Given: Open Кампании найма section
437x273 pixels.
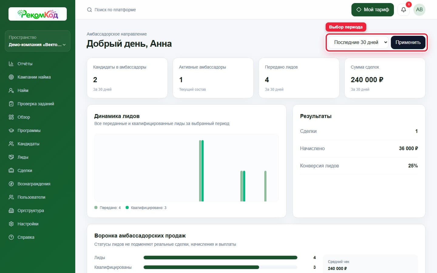Looking at the screenshot, I should (x=38, y=77).
